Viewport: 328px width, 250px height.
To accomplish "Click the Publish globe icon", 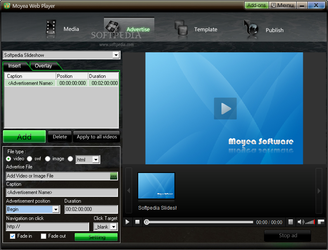I will tap(251, 28).
